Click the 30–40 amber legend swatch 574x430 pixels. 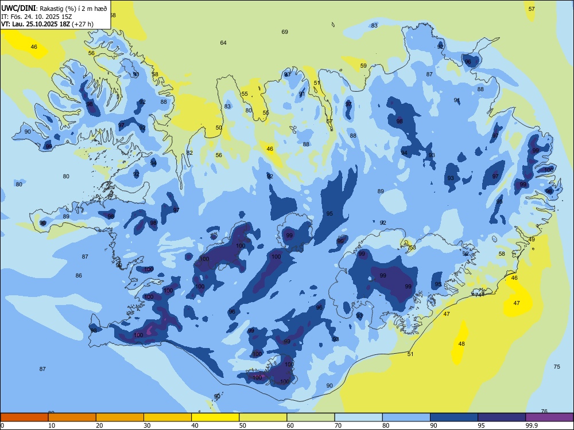pyautogui.click(x=168, y=417)
